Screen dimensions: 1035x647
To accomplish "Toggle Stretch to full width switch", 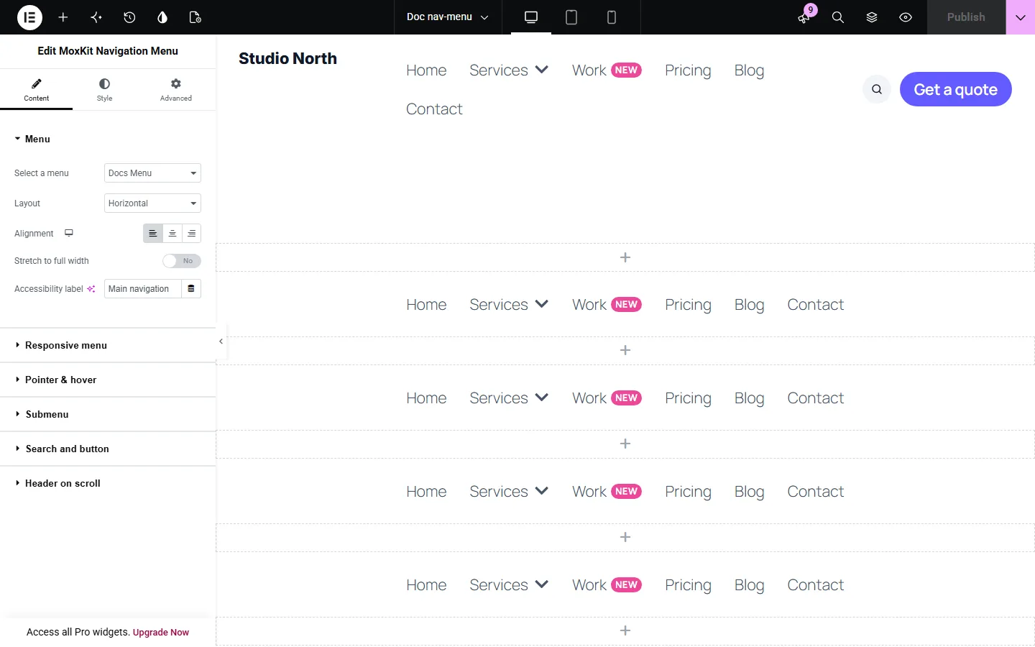I will [x=182, y=261].
